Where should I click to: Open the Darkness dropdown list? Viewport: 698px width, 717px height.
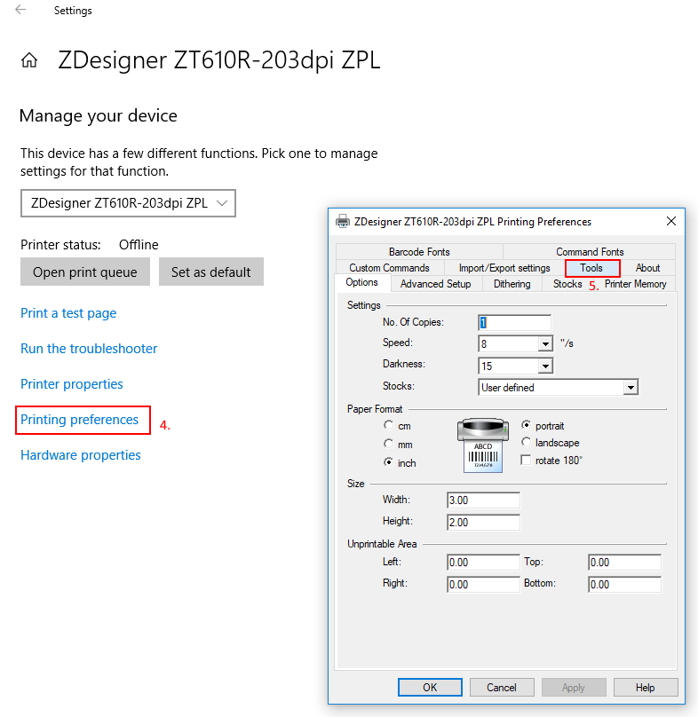point(545,366)
